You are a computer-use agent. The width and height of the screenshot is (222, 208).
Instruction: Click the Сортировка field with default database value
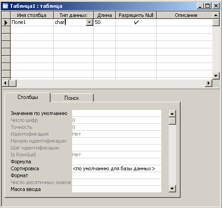pyautogui.click(x=117, y=168)
